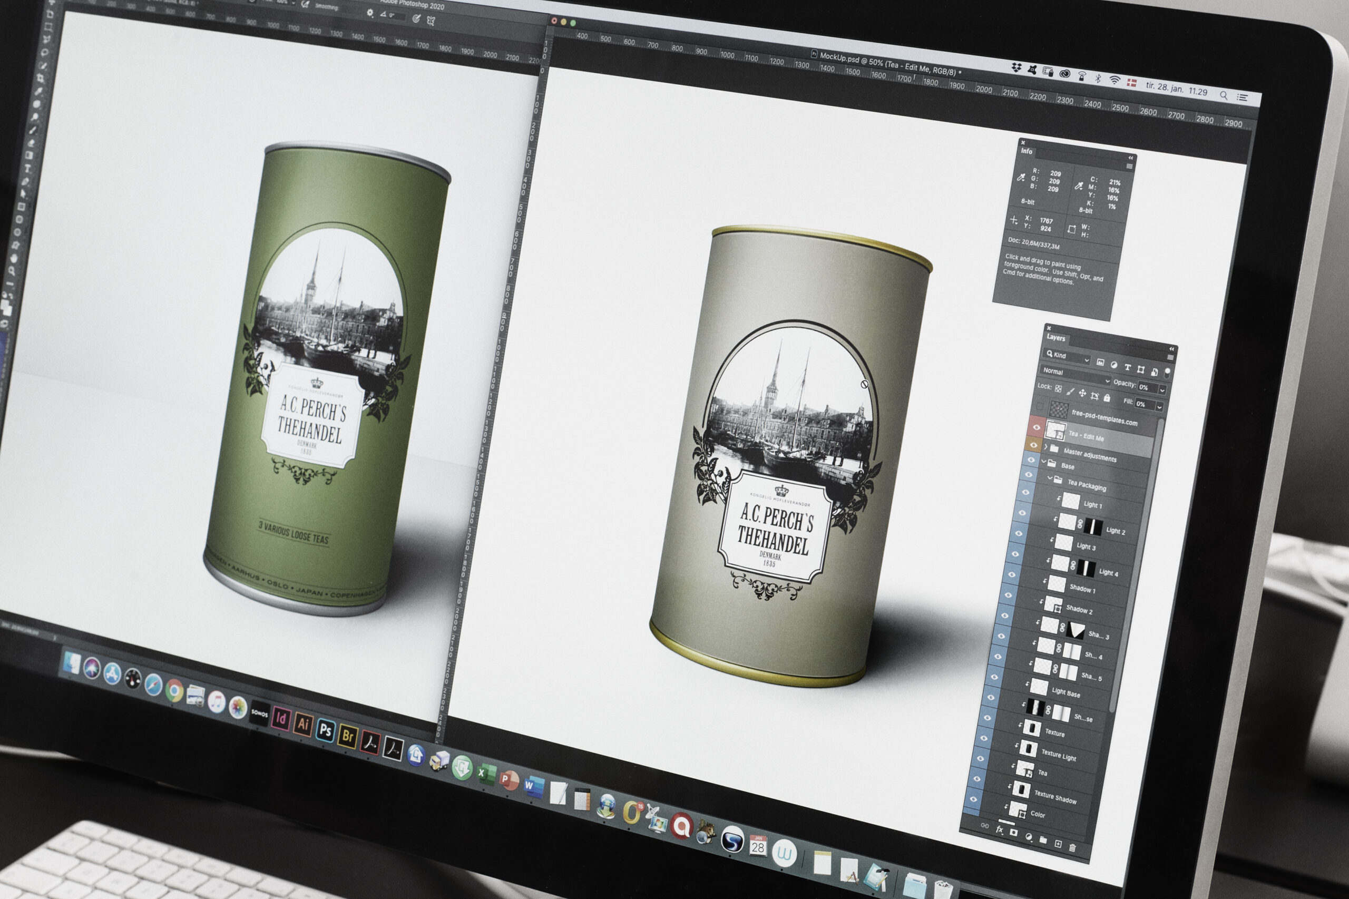The height and width of the screenshot is (899, 1349).
Task: Click the Wi-Fi status menu
Action: click(1114, 81)
